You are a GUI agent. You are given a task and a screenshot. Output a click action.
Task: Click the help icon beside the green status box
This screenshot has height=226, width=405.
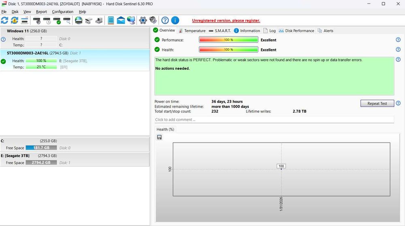click(398, 60)
